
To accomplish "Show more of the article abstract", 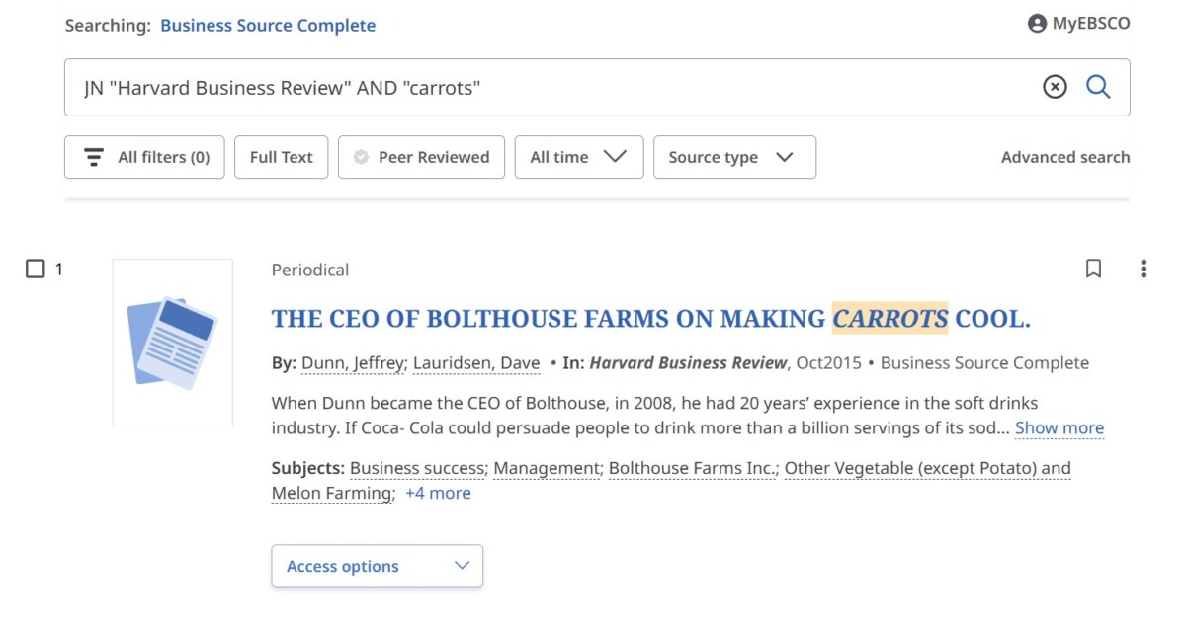I will (1059, 427).
